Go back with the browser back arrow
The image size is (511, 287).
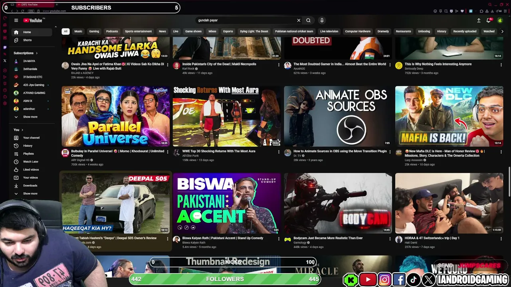click(x=12, y=11)
